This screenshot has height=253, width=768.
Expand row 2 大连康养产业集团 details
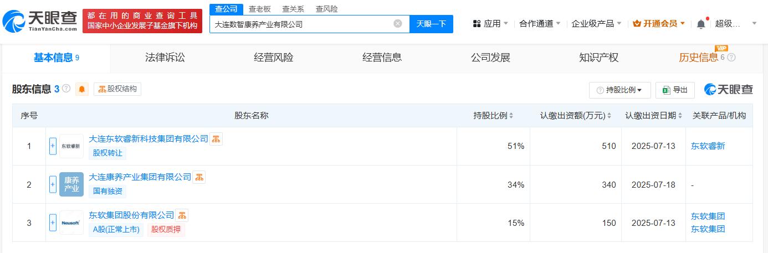coord(53,184)
